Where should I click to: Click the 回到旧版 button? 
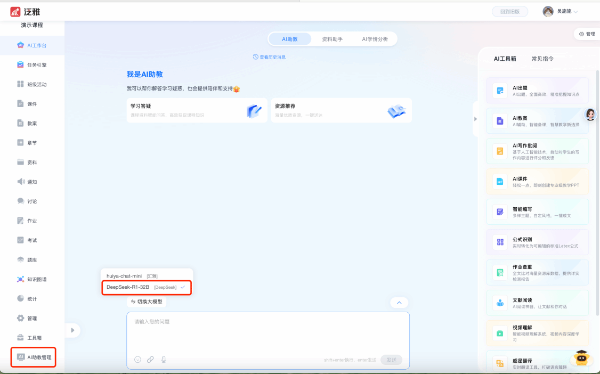[x=509, y=11]
